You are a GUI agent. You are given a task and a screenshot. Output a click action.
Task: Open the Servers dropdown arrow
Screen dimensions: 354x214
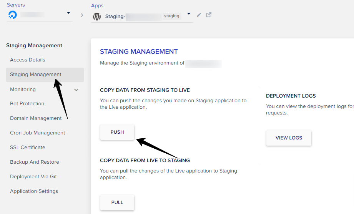pyautogui.click(x=68, y=13)
